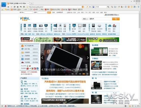
Task: Click the laptop category icon
Action: tap(29, 25)
